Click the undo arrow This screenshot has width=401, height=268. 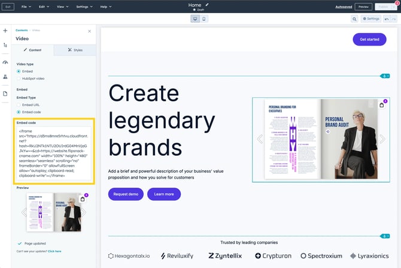point(387,19)
